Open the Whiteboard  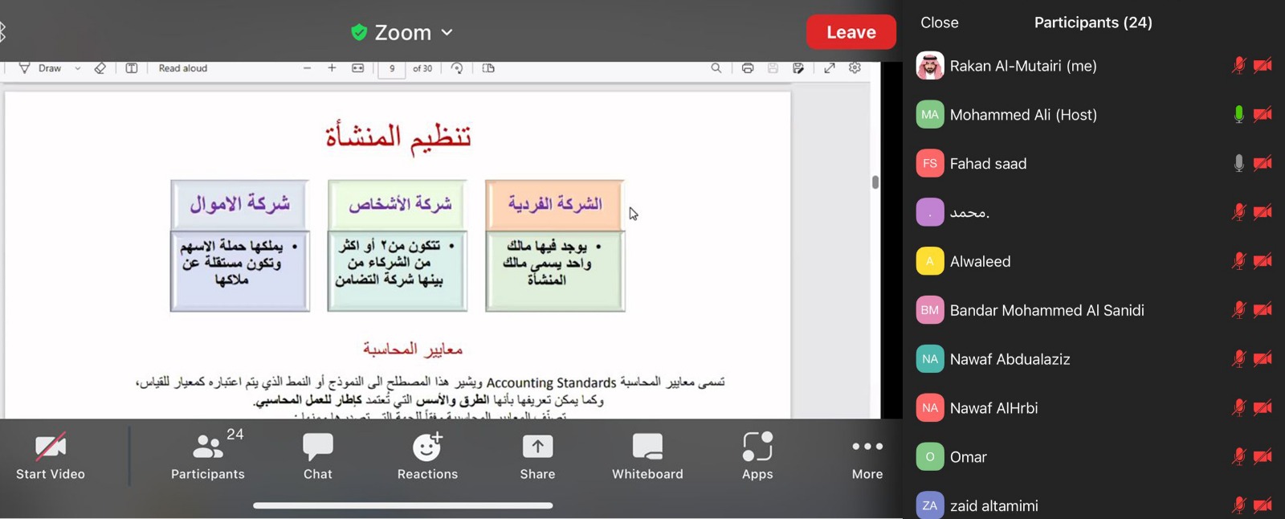coord(647,456)
